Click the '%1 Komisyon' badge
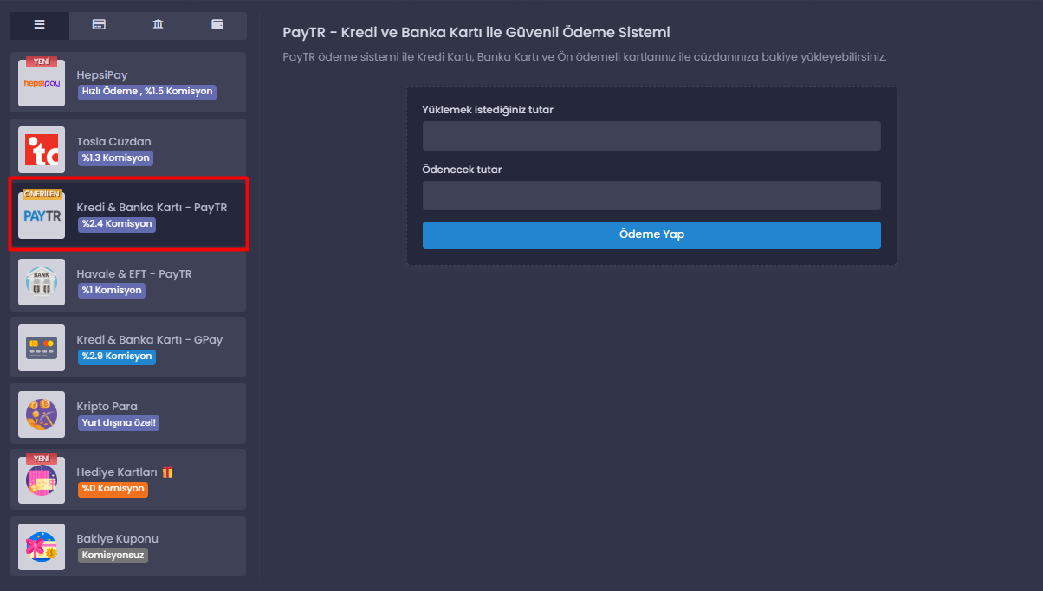The image size is (1043, 591). [112, 291]
